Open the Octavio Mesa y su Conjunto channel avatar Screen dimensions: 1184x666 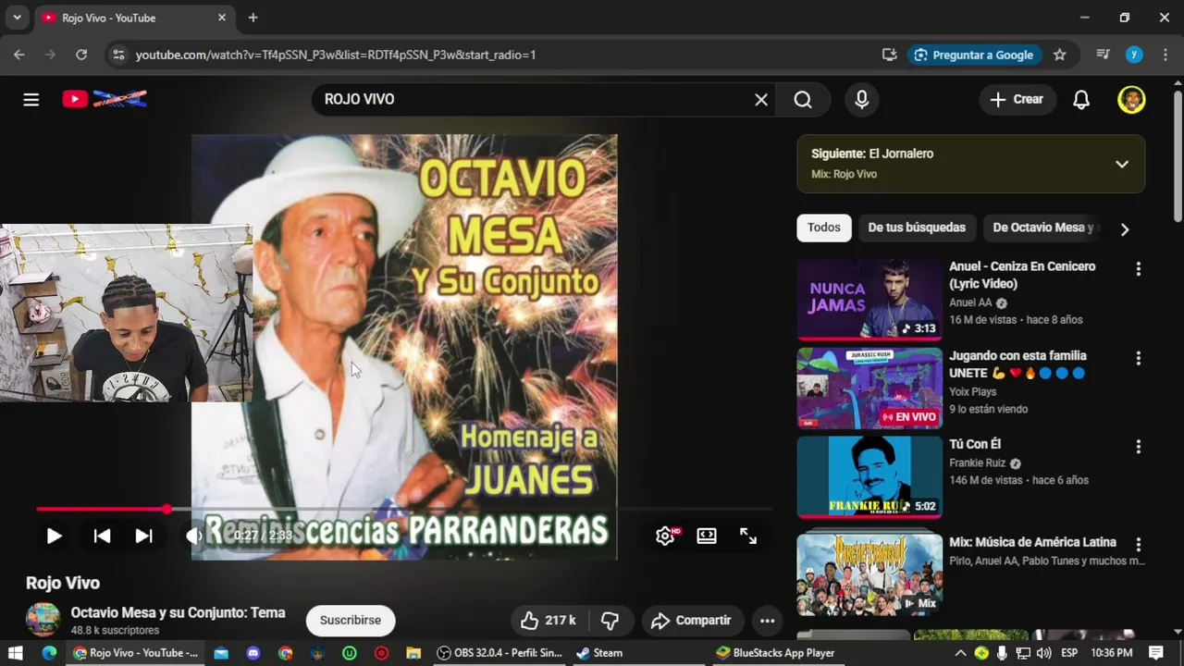(x=43, y=620)
